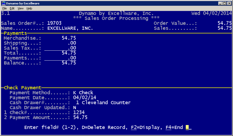233x136 pixels.
Task: Click the command prompt cursor after F4=End
Action: 187,127
